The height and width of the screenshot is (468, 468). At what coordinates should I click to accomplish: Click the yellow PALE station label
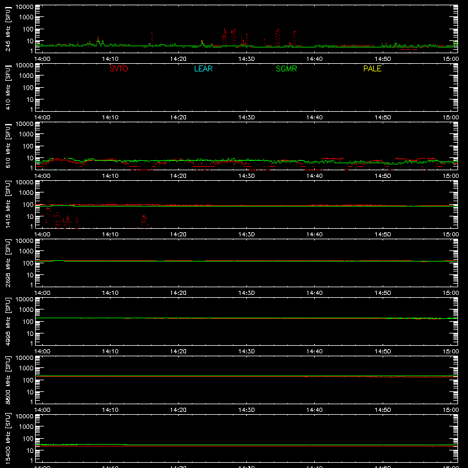(x=372, y=68)
